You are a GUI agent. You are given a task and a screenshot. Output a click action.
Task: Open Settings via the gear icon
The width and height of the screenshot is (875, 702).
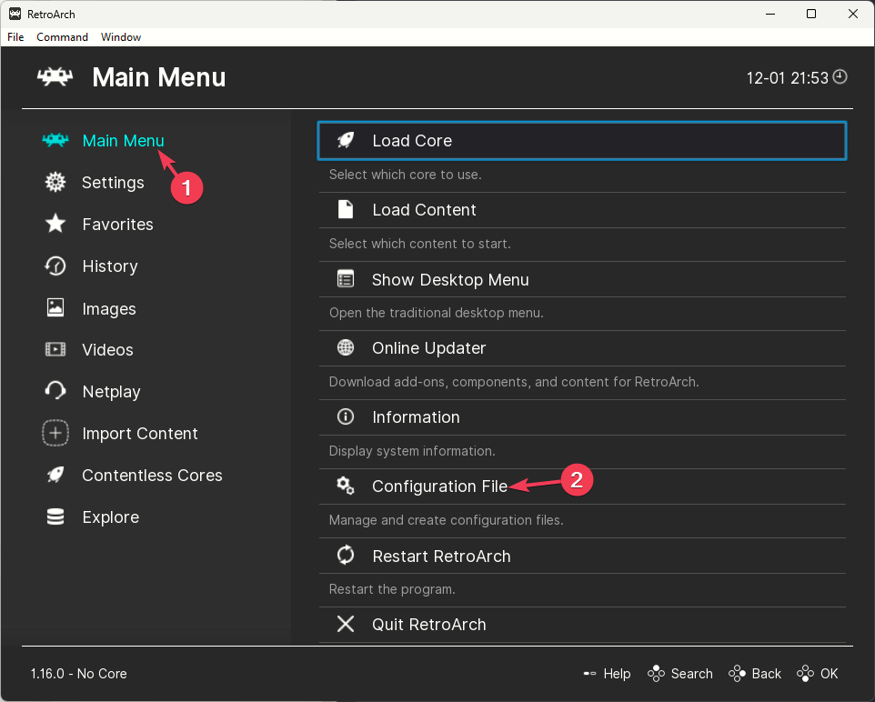coord(55,182)
